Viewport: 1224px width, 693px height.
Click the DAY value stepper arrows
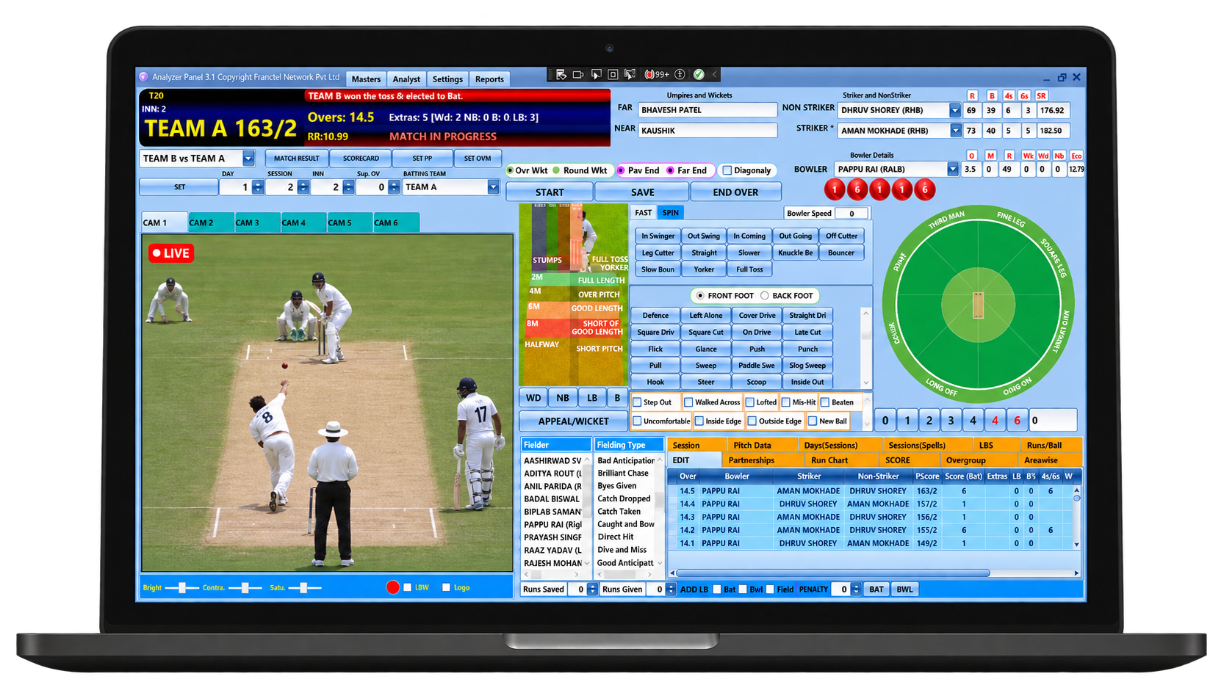[x=258, y=187]
